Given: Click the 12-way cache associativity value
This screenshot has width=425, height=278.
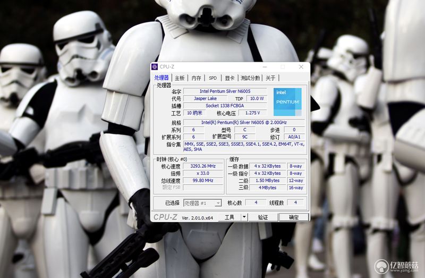Looking at the screenshot, I should pyautogui.click(x=296, y=180).
